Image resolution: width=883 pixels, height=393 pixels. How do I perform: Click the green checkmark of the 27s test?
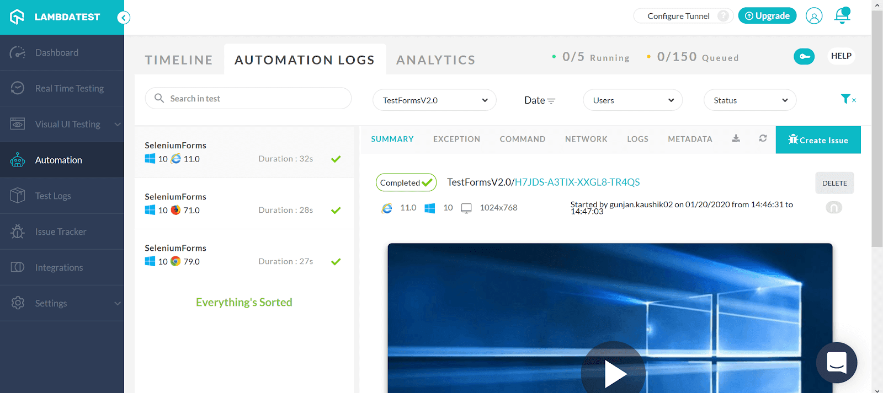(336, 262)
